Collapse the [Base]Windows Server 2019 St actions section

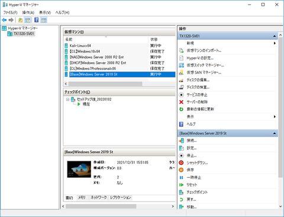[x=275, y=133]
